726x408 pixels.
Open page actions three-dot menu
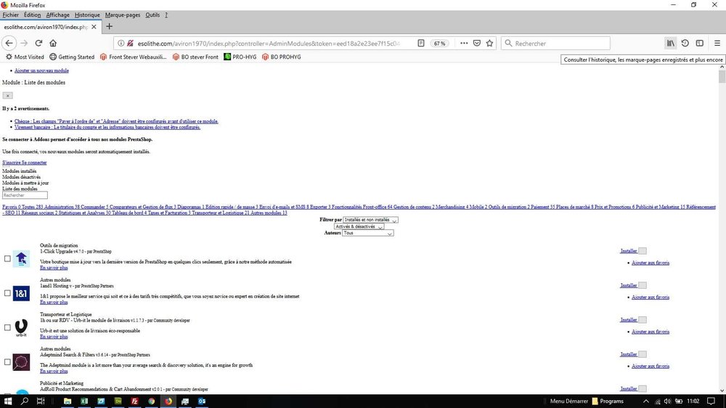[464, 43]
